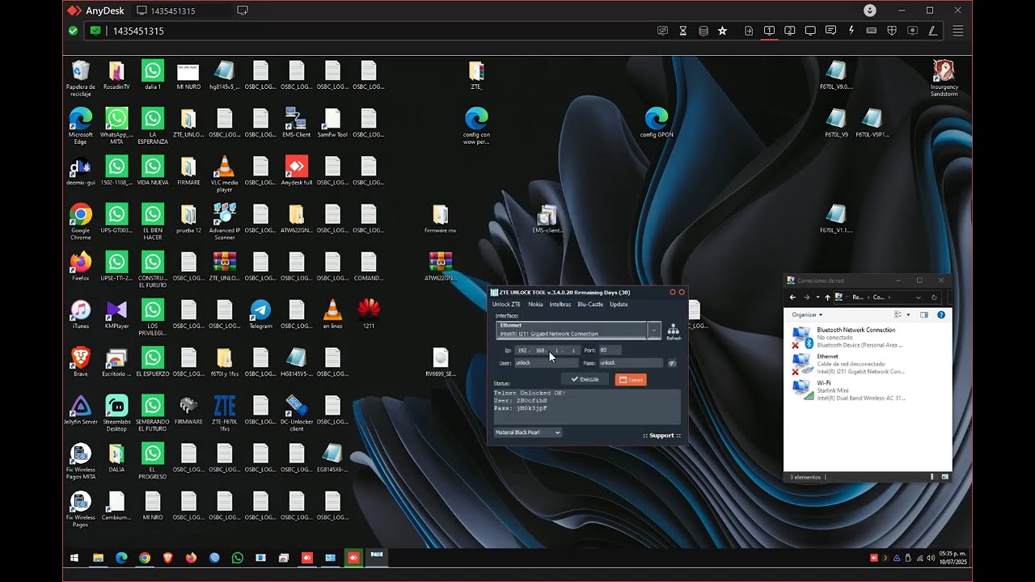
Task: Toggle preview pane in Conexiones de red
Action: pyautogui.click(x=924, y=314)
